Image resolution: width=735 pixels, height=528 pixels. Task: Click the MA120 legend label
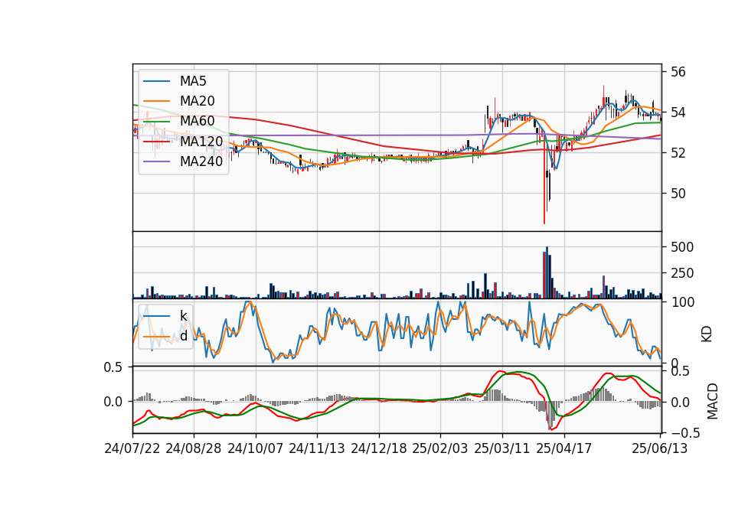201,141
